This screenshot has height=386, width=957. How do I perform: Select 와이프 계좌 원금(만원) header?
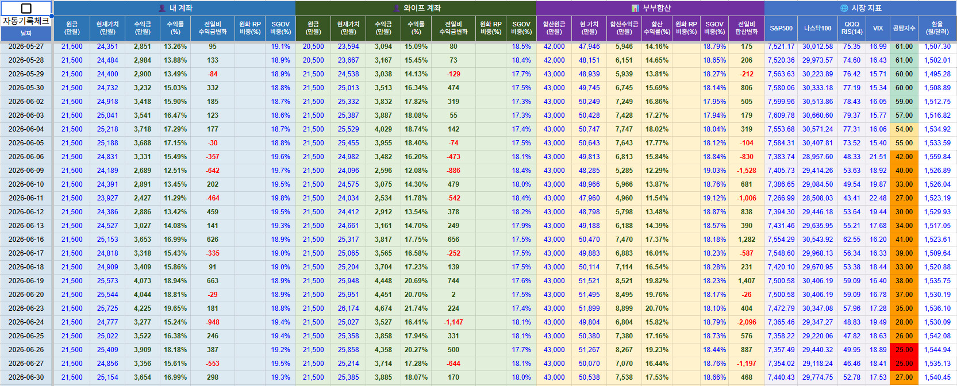(313, 28)
